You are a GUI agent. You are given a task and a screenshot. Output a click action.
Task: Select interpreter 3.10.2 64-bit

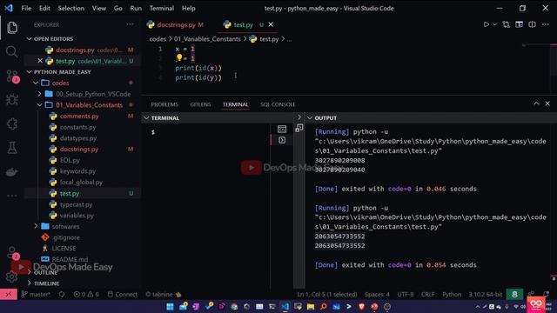point(486,294)
